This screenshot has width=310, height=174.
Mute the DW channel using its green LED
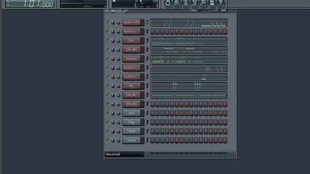[x=108, y=41]
